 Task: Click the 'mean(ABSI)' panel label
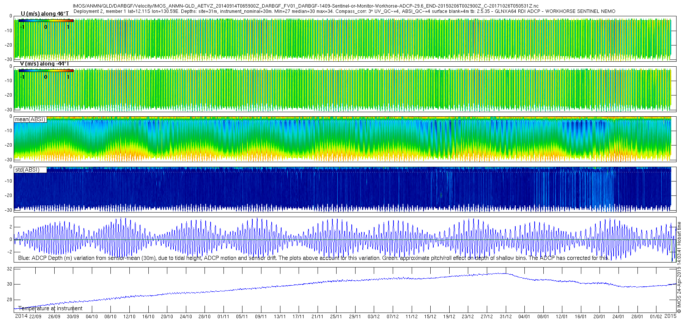30,119
